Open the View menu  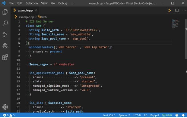pyautogui.click(x=44, y=3)
